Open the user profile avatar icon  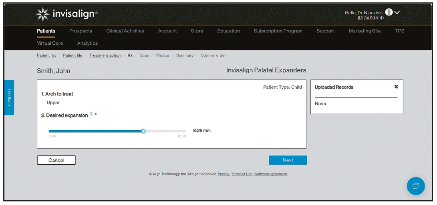(x=389, y=12)
